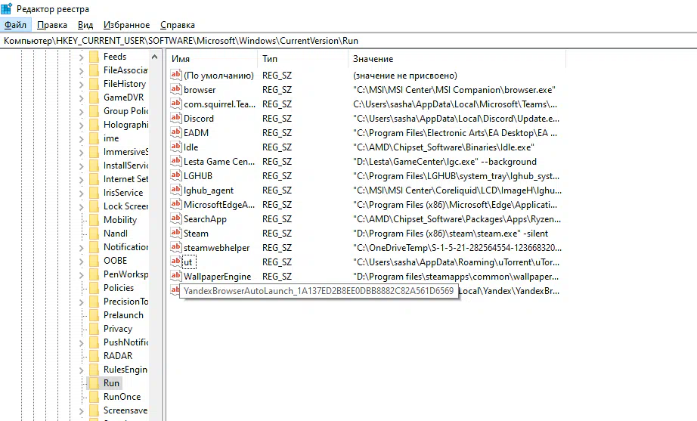Click the Policies folder icon

point(94,288)
